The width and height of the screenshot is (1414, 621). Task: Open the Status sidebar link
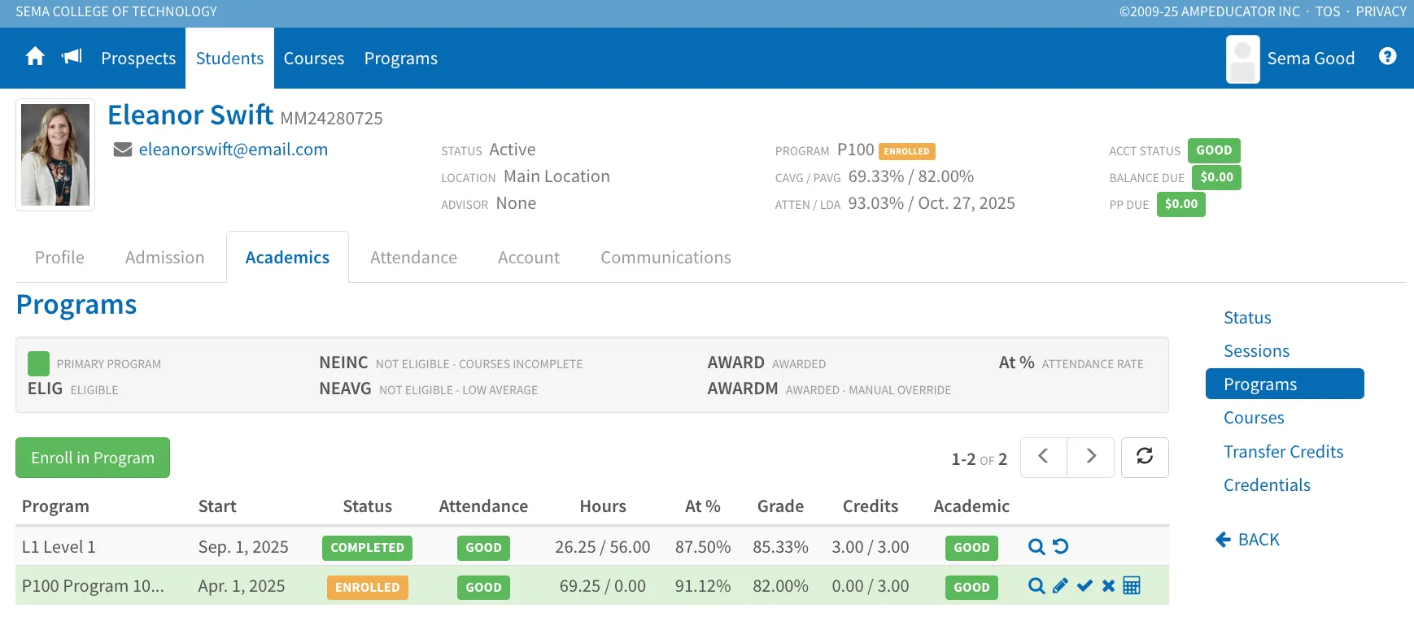click(x=1247, y=318)
